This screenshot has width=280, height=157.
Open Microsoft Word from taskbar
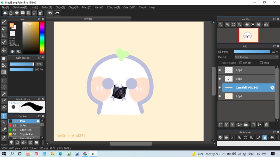(x=77, y=154)
